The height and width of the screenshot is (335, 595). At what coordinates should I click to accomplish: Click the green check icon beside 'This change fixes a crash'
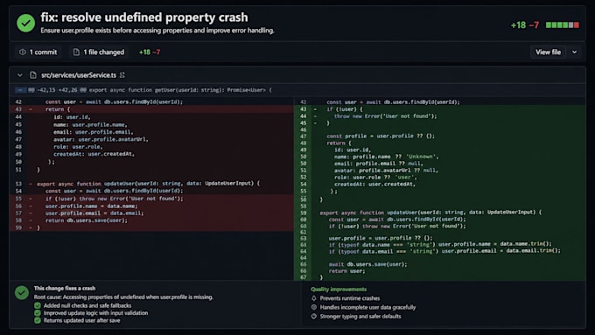click(x=22, y=292)
